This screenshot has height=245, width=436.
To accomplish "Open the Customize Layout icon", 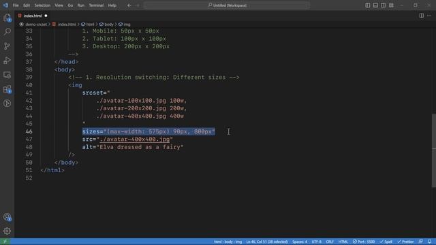I will pyautogui.click(x=391, y=5).
